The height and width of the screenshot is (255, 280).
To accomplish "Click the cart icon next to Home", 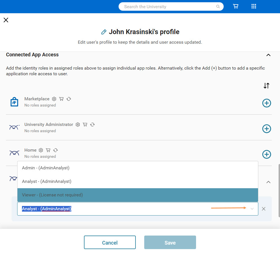I will [48, 150].
